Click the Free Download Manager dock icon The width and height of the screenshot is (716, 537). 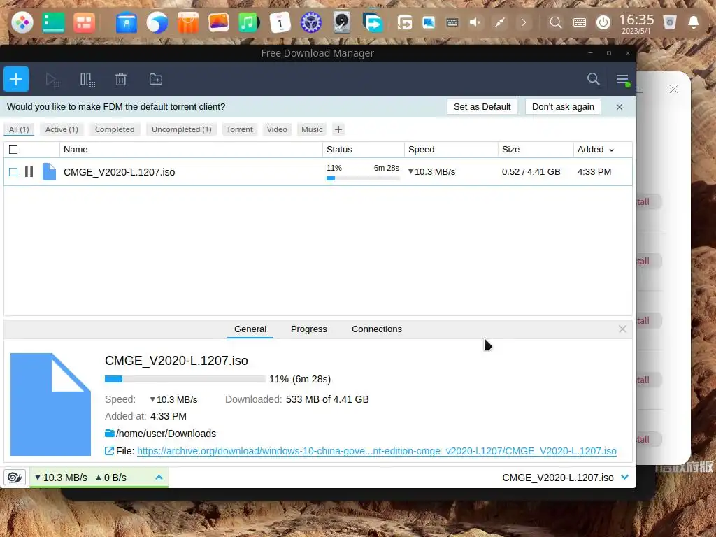[x=373, y=22]
